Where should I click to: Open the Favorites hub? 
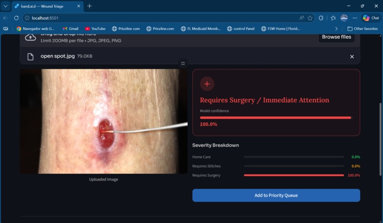click(333, 18)
